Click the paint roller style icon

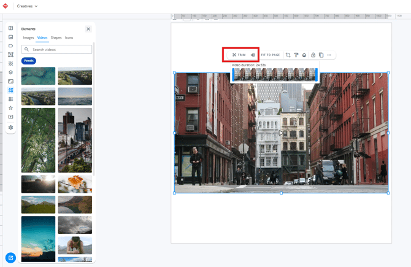tap(296, 55)
